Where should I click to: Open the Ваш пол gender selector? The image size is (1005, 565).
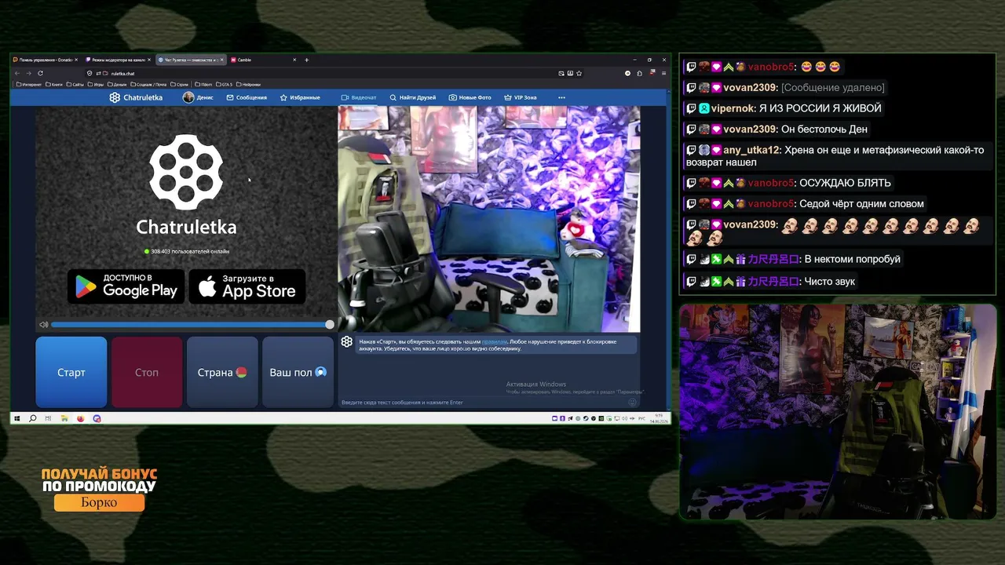click(x=298, y=372)
